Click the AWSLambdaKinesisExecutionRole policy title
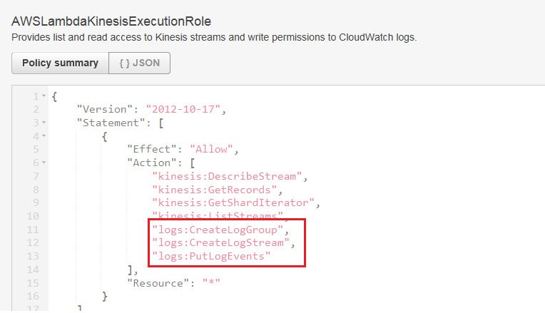The width and height of the screenshot is (545, 313). point(111,21)
